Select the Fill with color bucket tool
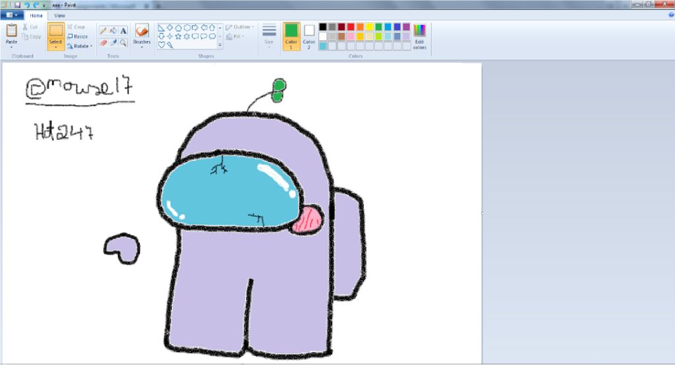Image resolution: width=675 pixels, height=365 pixels. click(113, 30)
